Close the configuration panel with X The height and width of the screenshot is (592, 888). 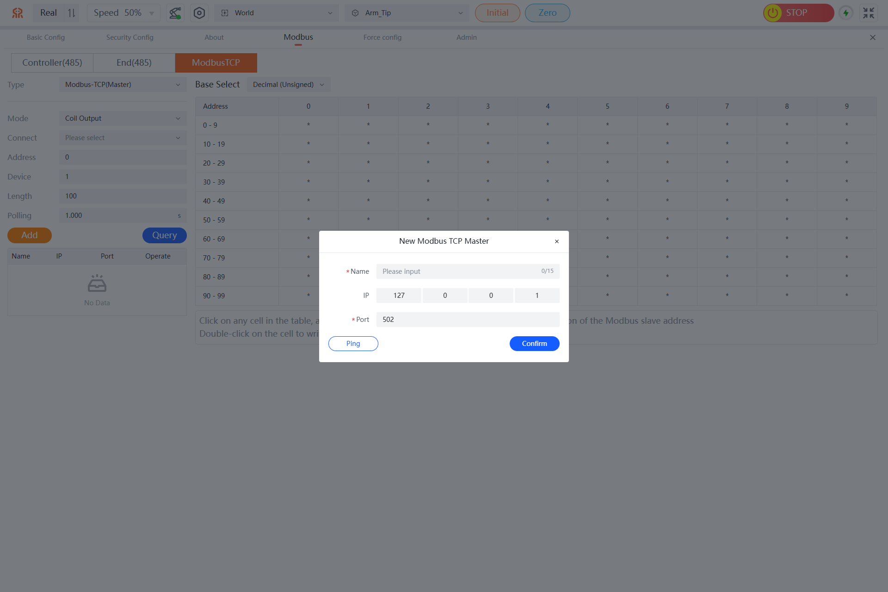tap(873, 37)
